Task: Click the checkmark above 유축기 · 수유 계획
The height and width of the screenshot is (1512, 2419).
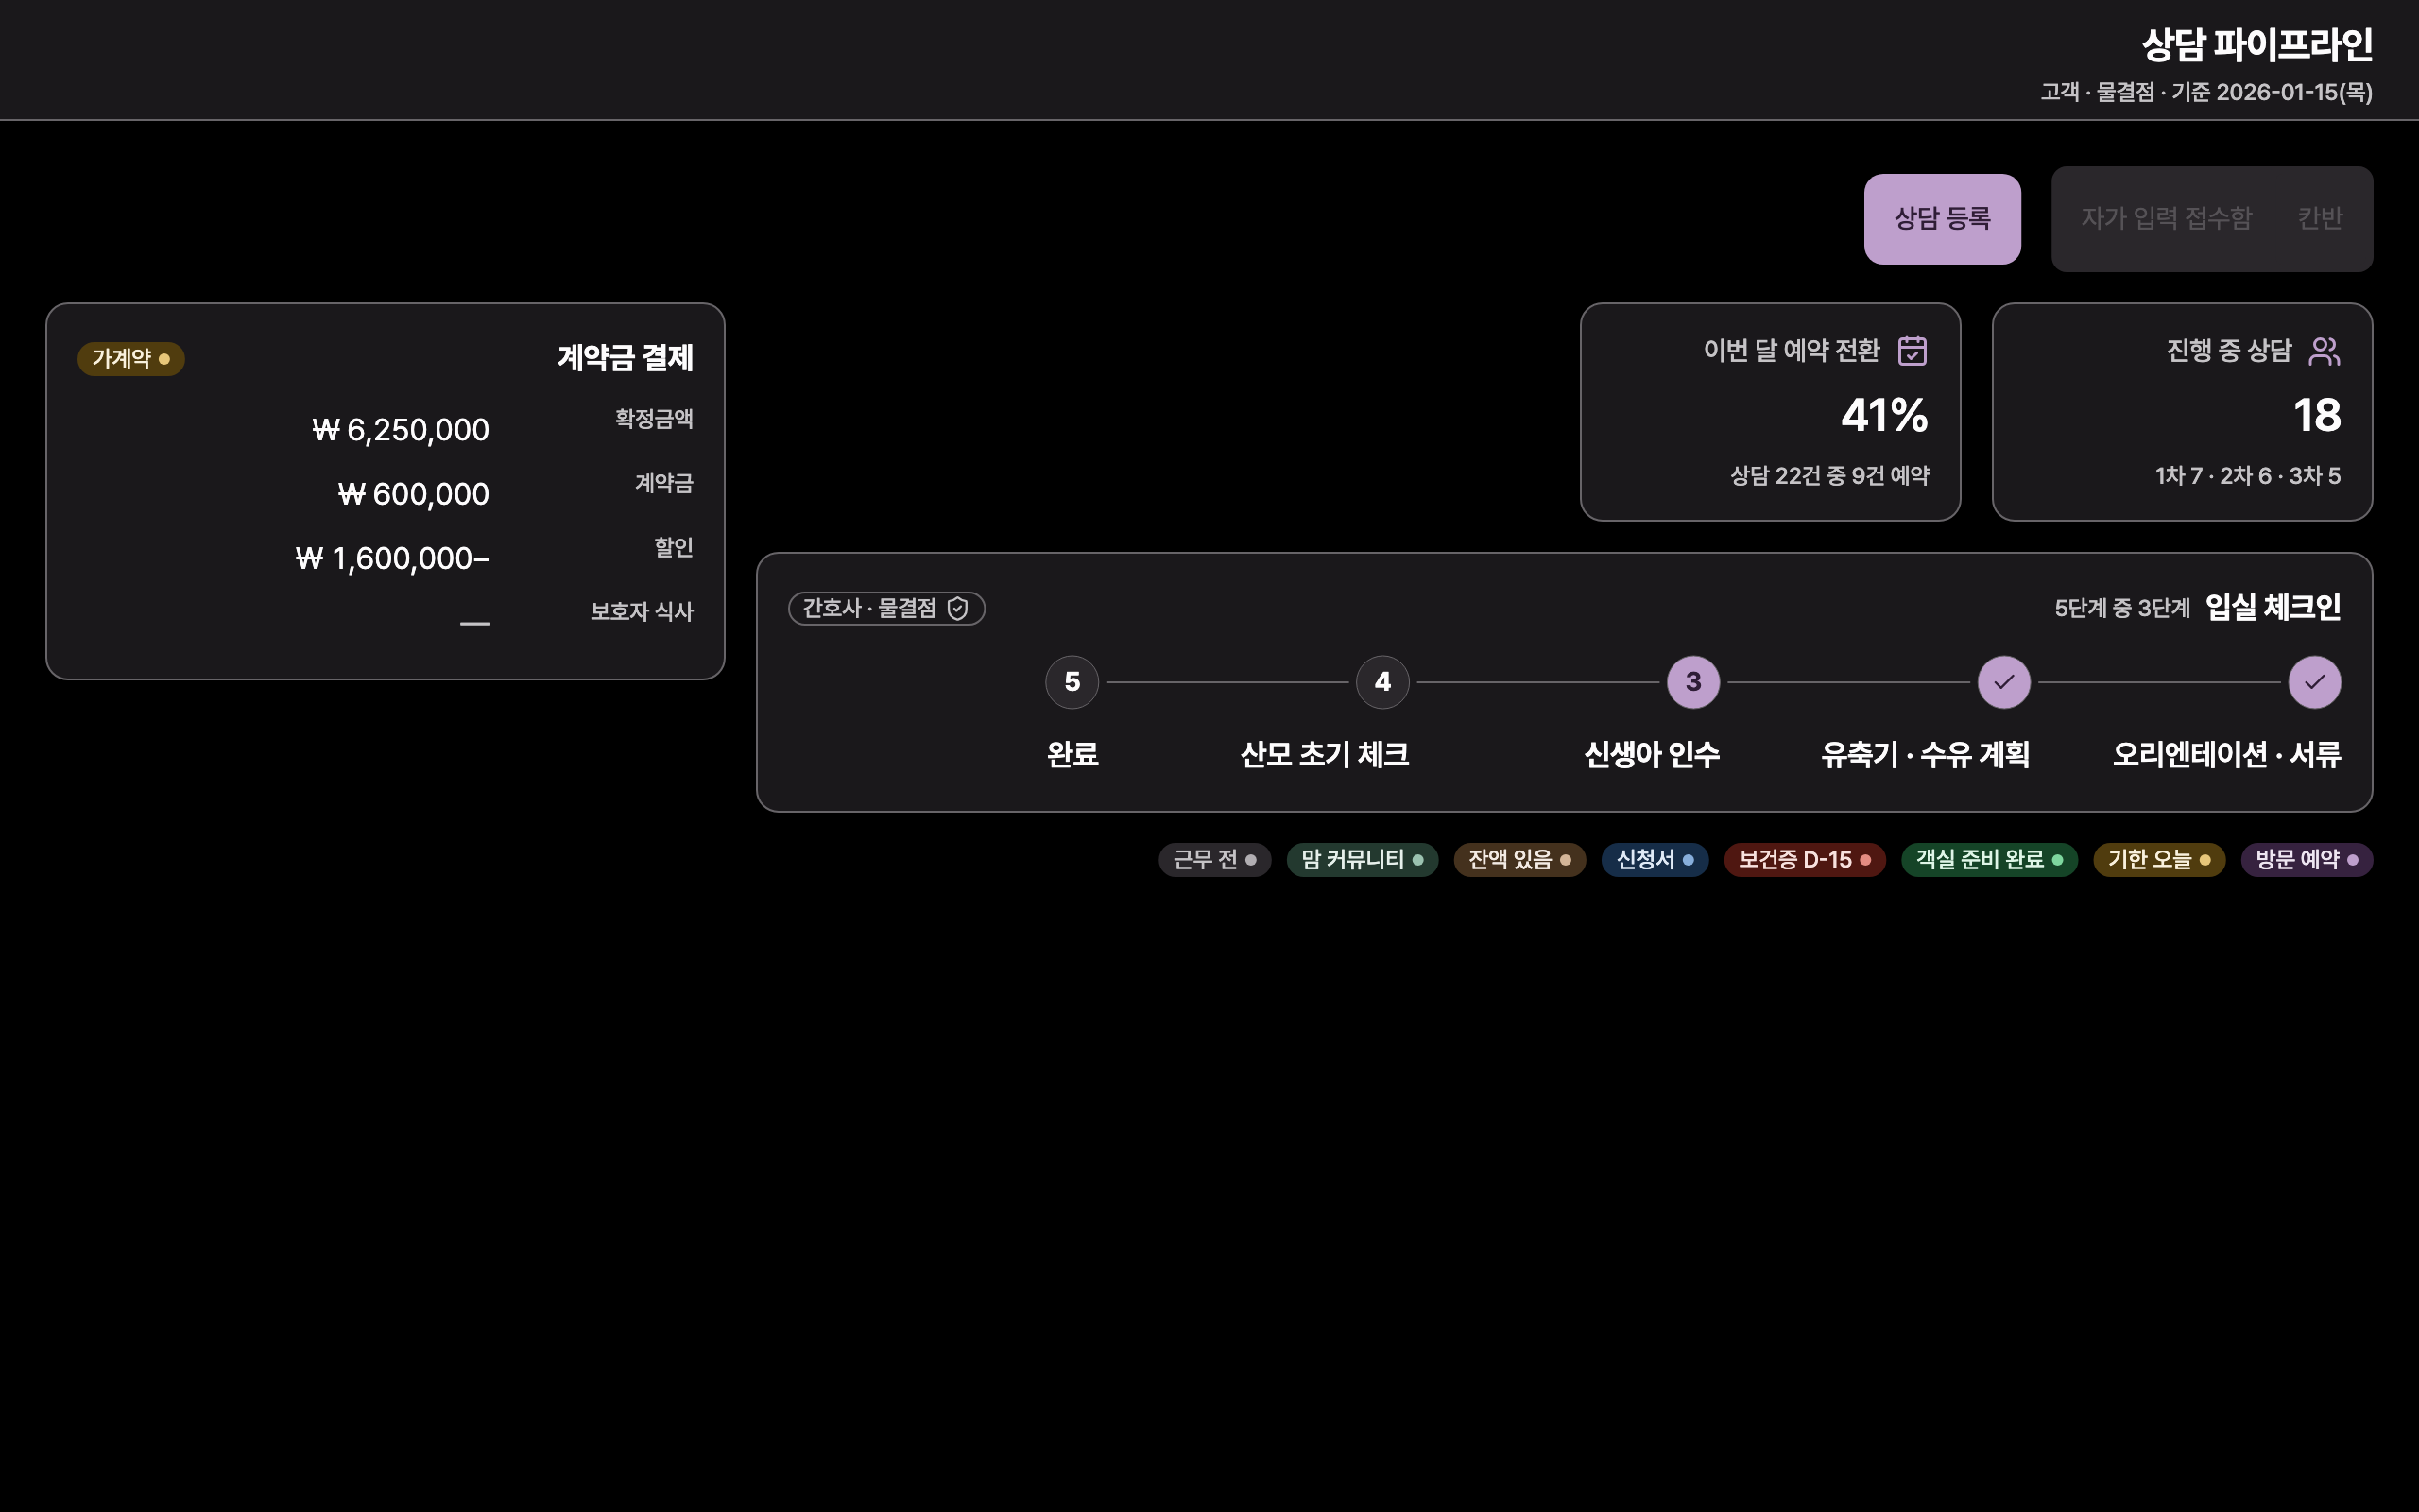Action: tap(2004, 682)
